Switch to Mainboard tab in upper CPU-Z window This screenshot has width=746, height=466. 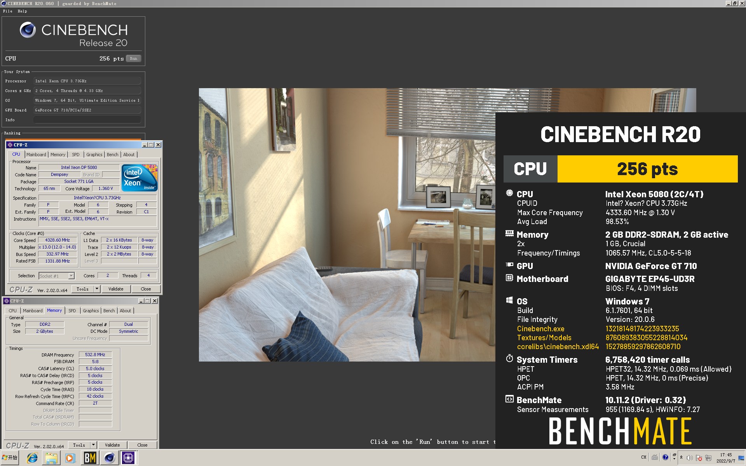pos(36,155)
